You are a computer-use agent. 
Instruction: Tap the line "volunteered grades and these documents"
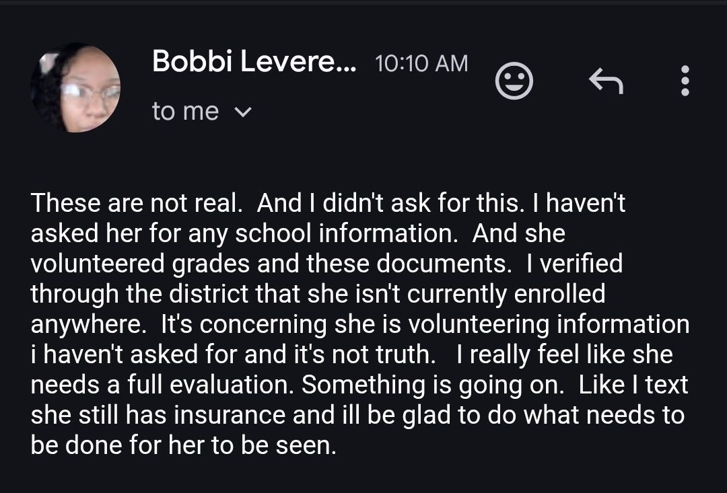click(x=269, y=264)
